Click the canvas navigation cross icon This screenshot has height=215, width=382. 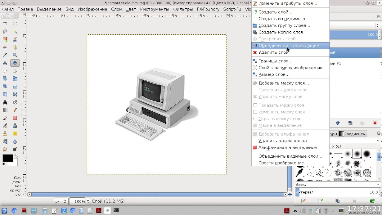click(289, 195)
